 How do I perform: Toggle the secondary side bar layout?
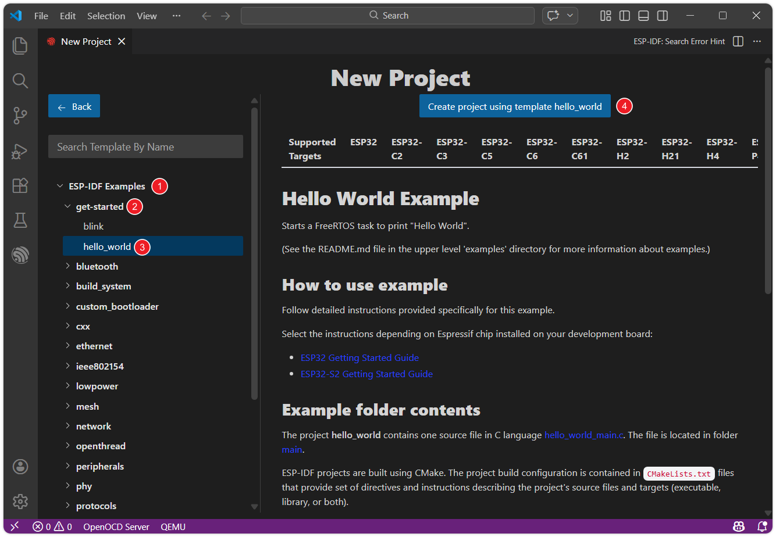click(662, 16)
